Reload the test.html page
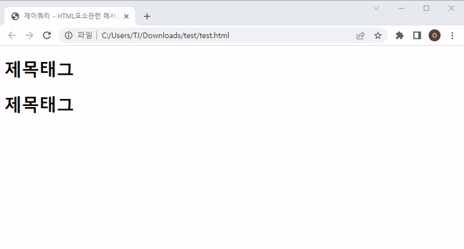 47,35
